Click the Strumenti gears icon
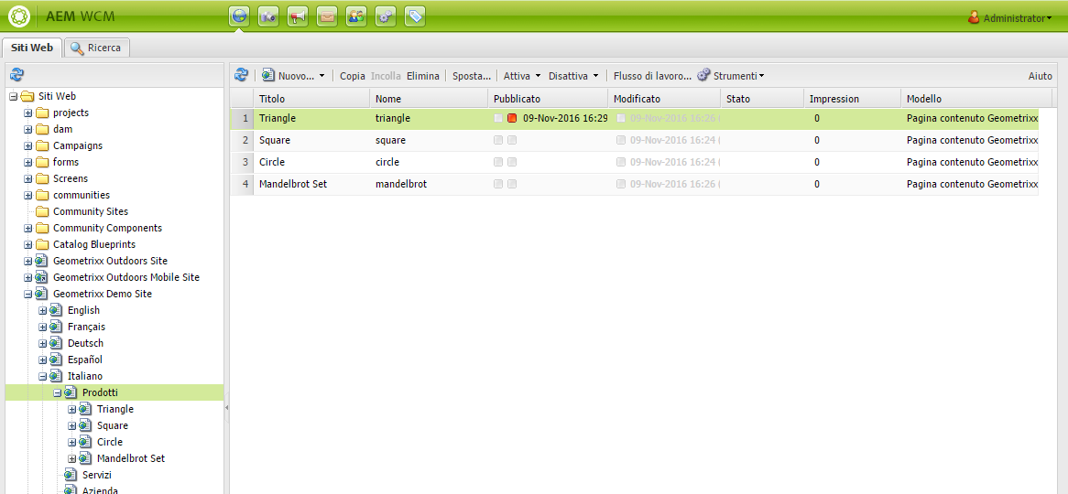Screen dimensions: 1068x494 (x=703, y=76)
